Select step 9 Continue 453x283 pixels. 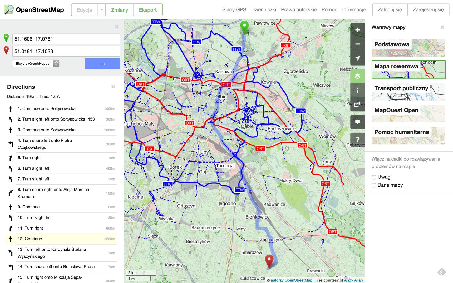[61, 207]
